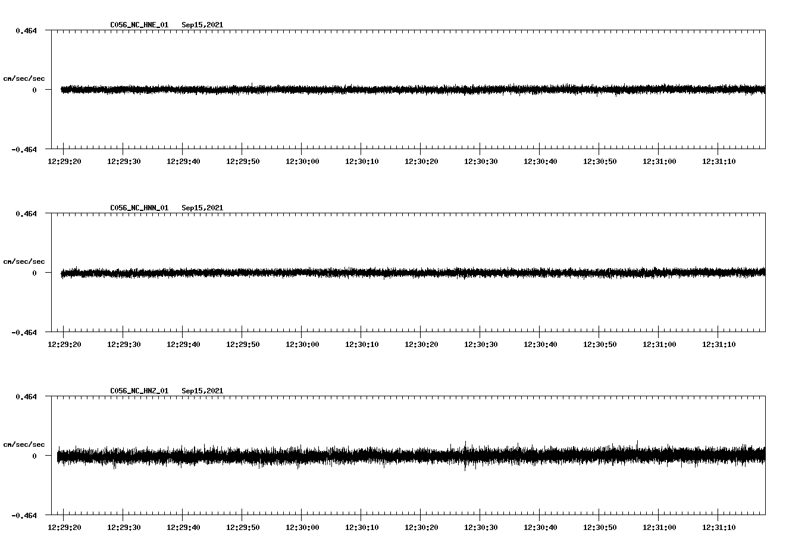Image resolution: width=808 pixels, height=549 pixels.
Task: Click the -0.464 lower limit on HNZ plot
Action: coord(24,516)
